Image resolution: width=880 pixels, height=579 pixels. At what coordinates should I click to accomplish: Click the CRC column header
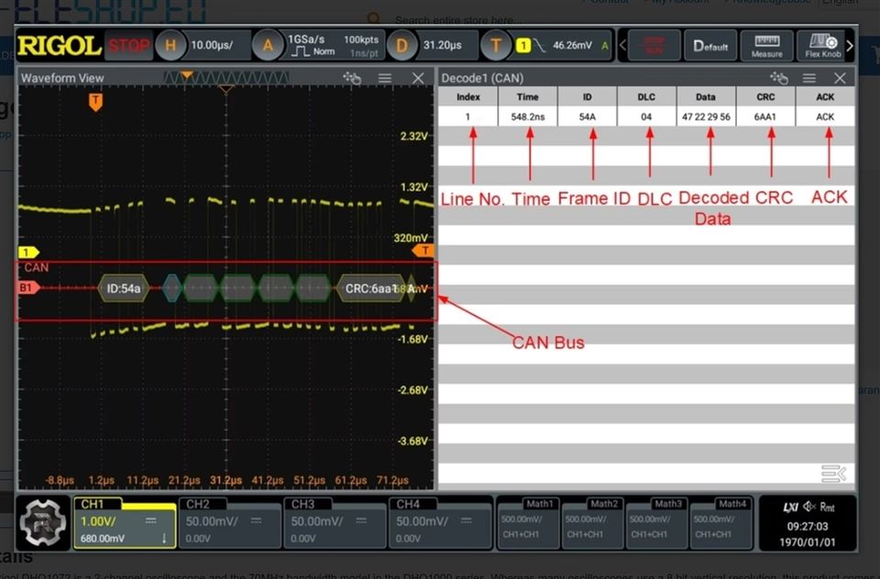[765, 96]
